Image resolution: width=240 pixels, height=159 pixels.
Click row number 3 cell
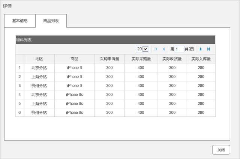pos(20,86)
